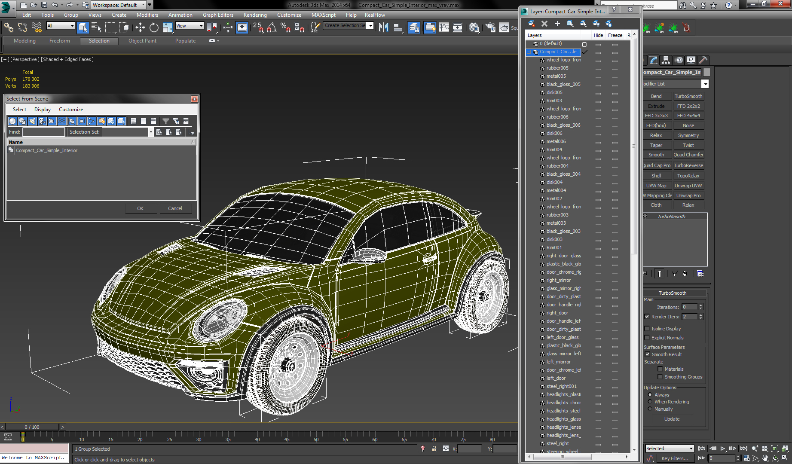Toggle Display Bone Objects filter icon

point(92,121)
